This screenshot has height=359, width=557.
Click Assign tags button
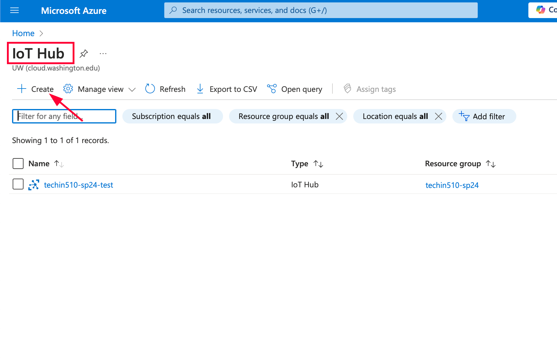point(370,89)
